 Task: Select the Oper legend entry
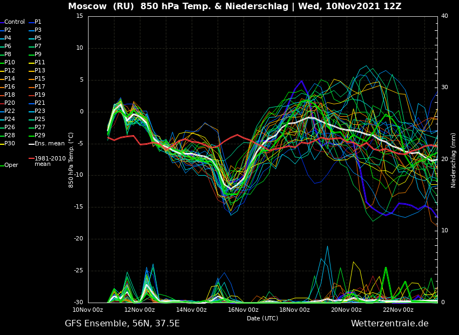pyautogui.click(x=11, y=165)
